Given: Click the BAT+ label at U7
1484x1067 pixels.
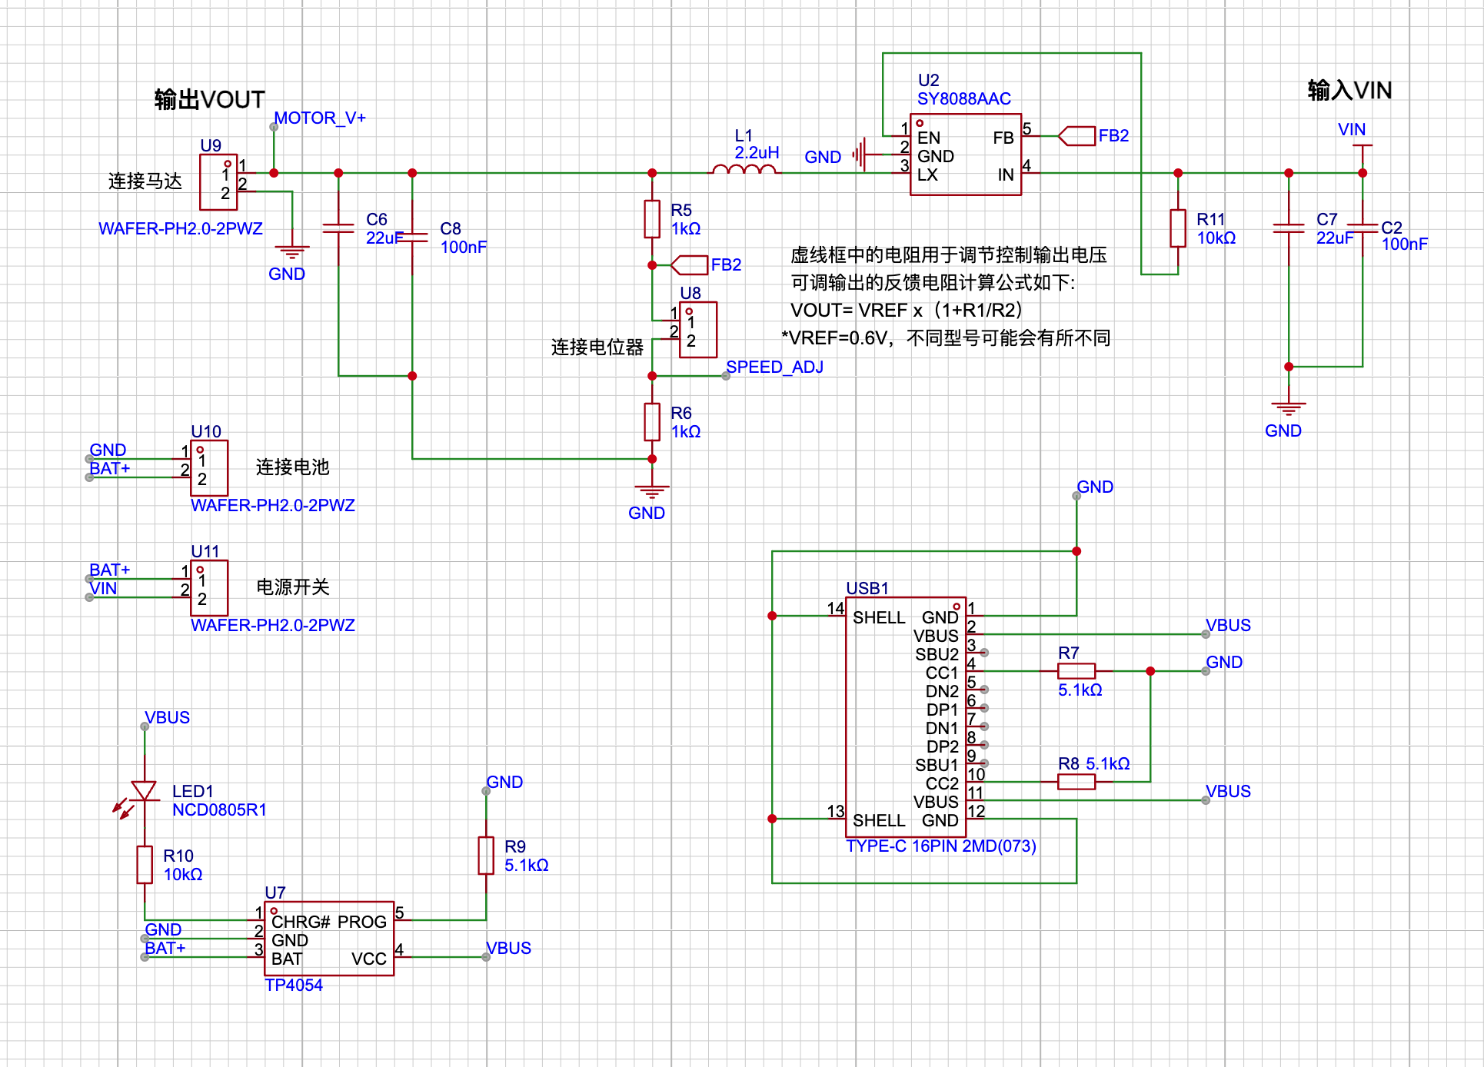Looking at the screenshot, I should point(165,948).
